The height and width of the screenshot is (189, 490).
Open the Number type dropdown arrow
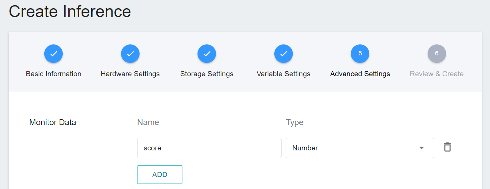pyautogui.click(x=421, y=148)
